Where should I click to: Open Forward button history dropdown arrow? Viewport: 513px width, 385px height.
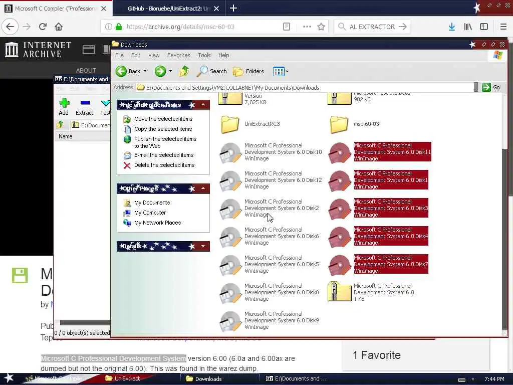170,71
